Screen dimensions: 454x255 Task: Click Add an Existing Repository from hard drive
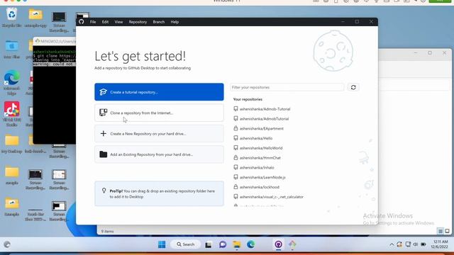pyautogui.click(x=159, y=154)
